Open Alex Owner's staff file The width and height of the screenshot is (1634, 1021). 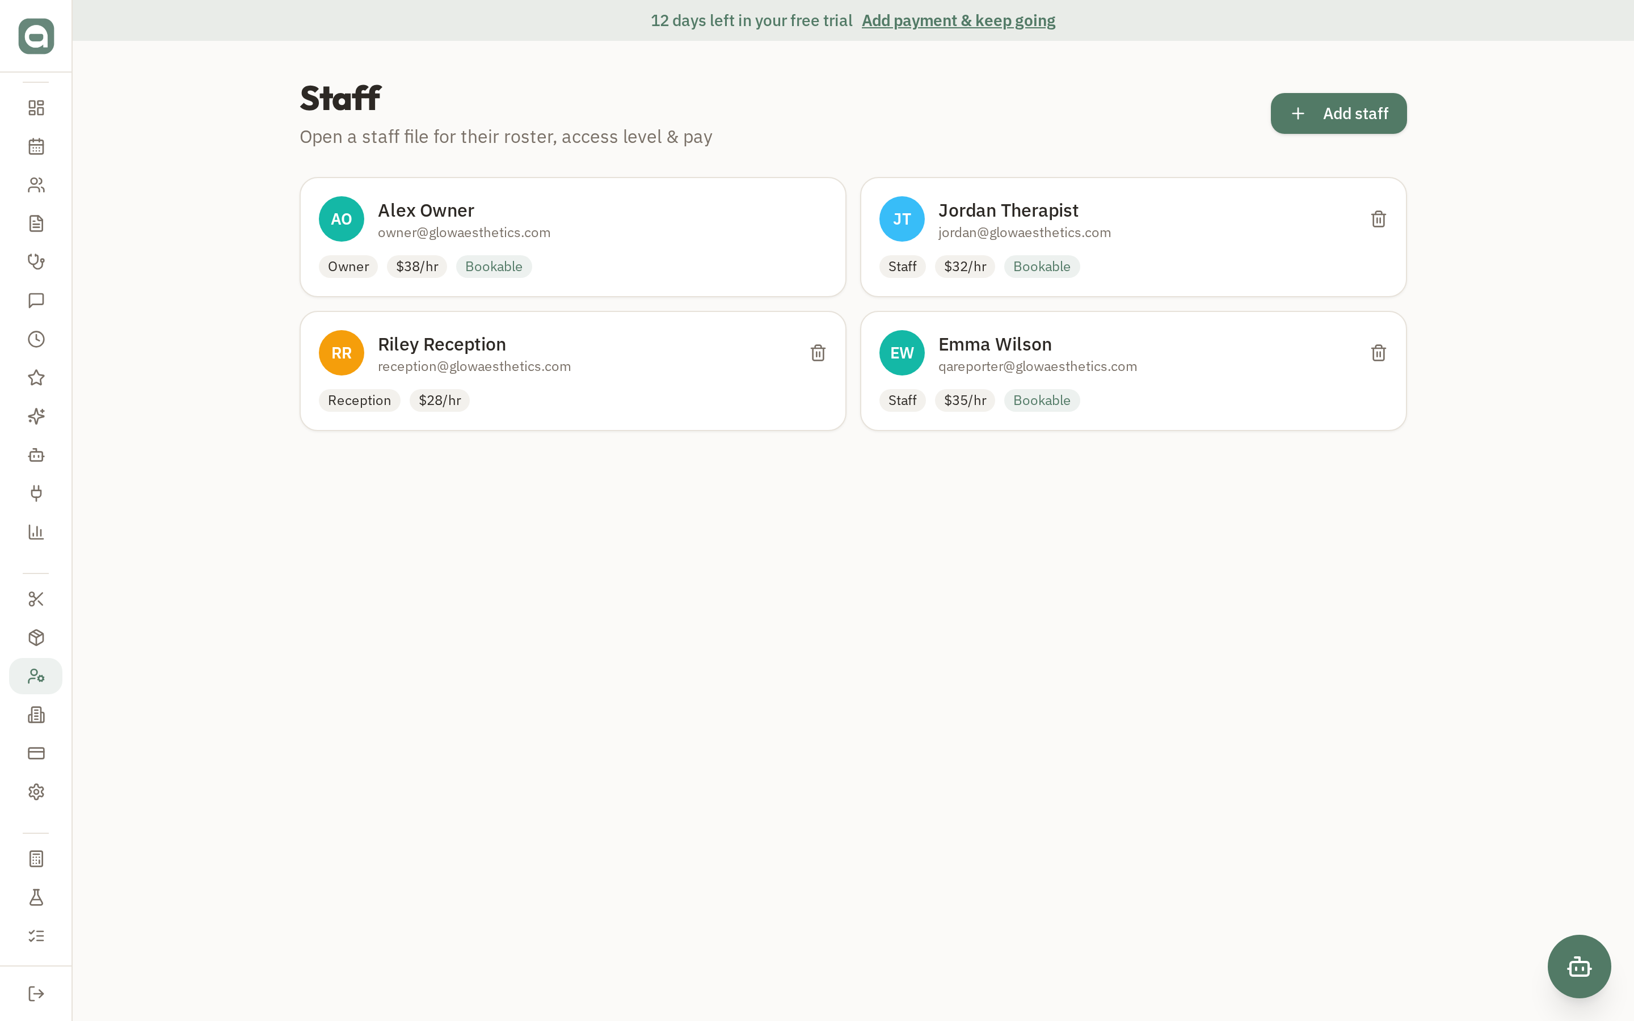(572, 237)
